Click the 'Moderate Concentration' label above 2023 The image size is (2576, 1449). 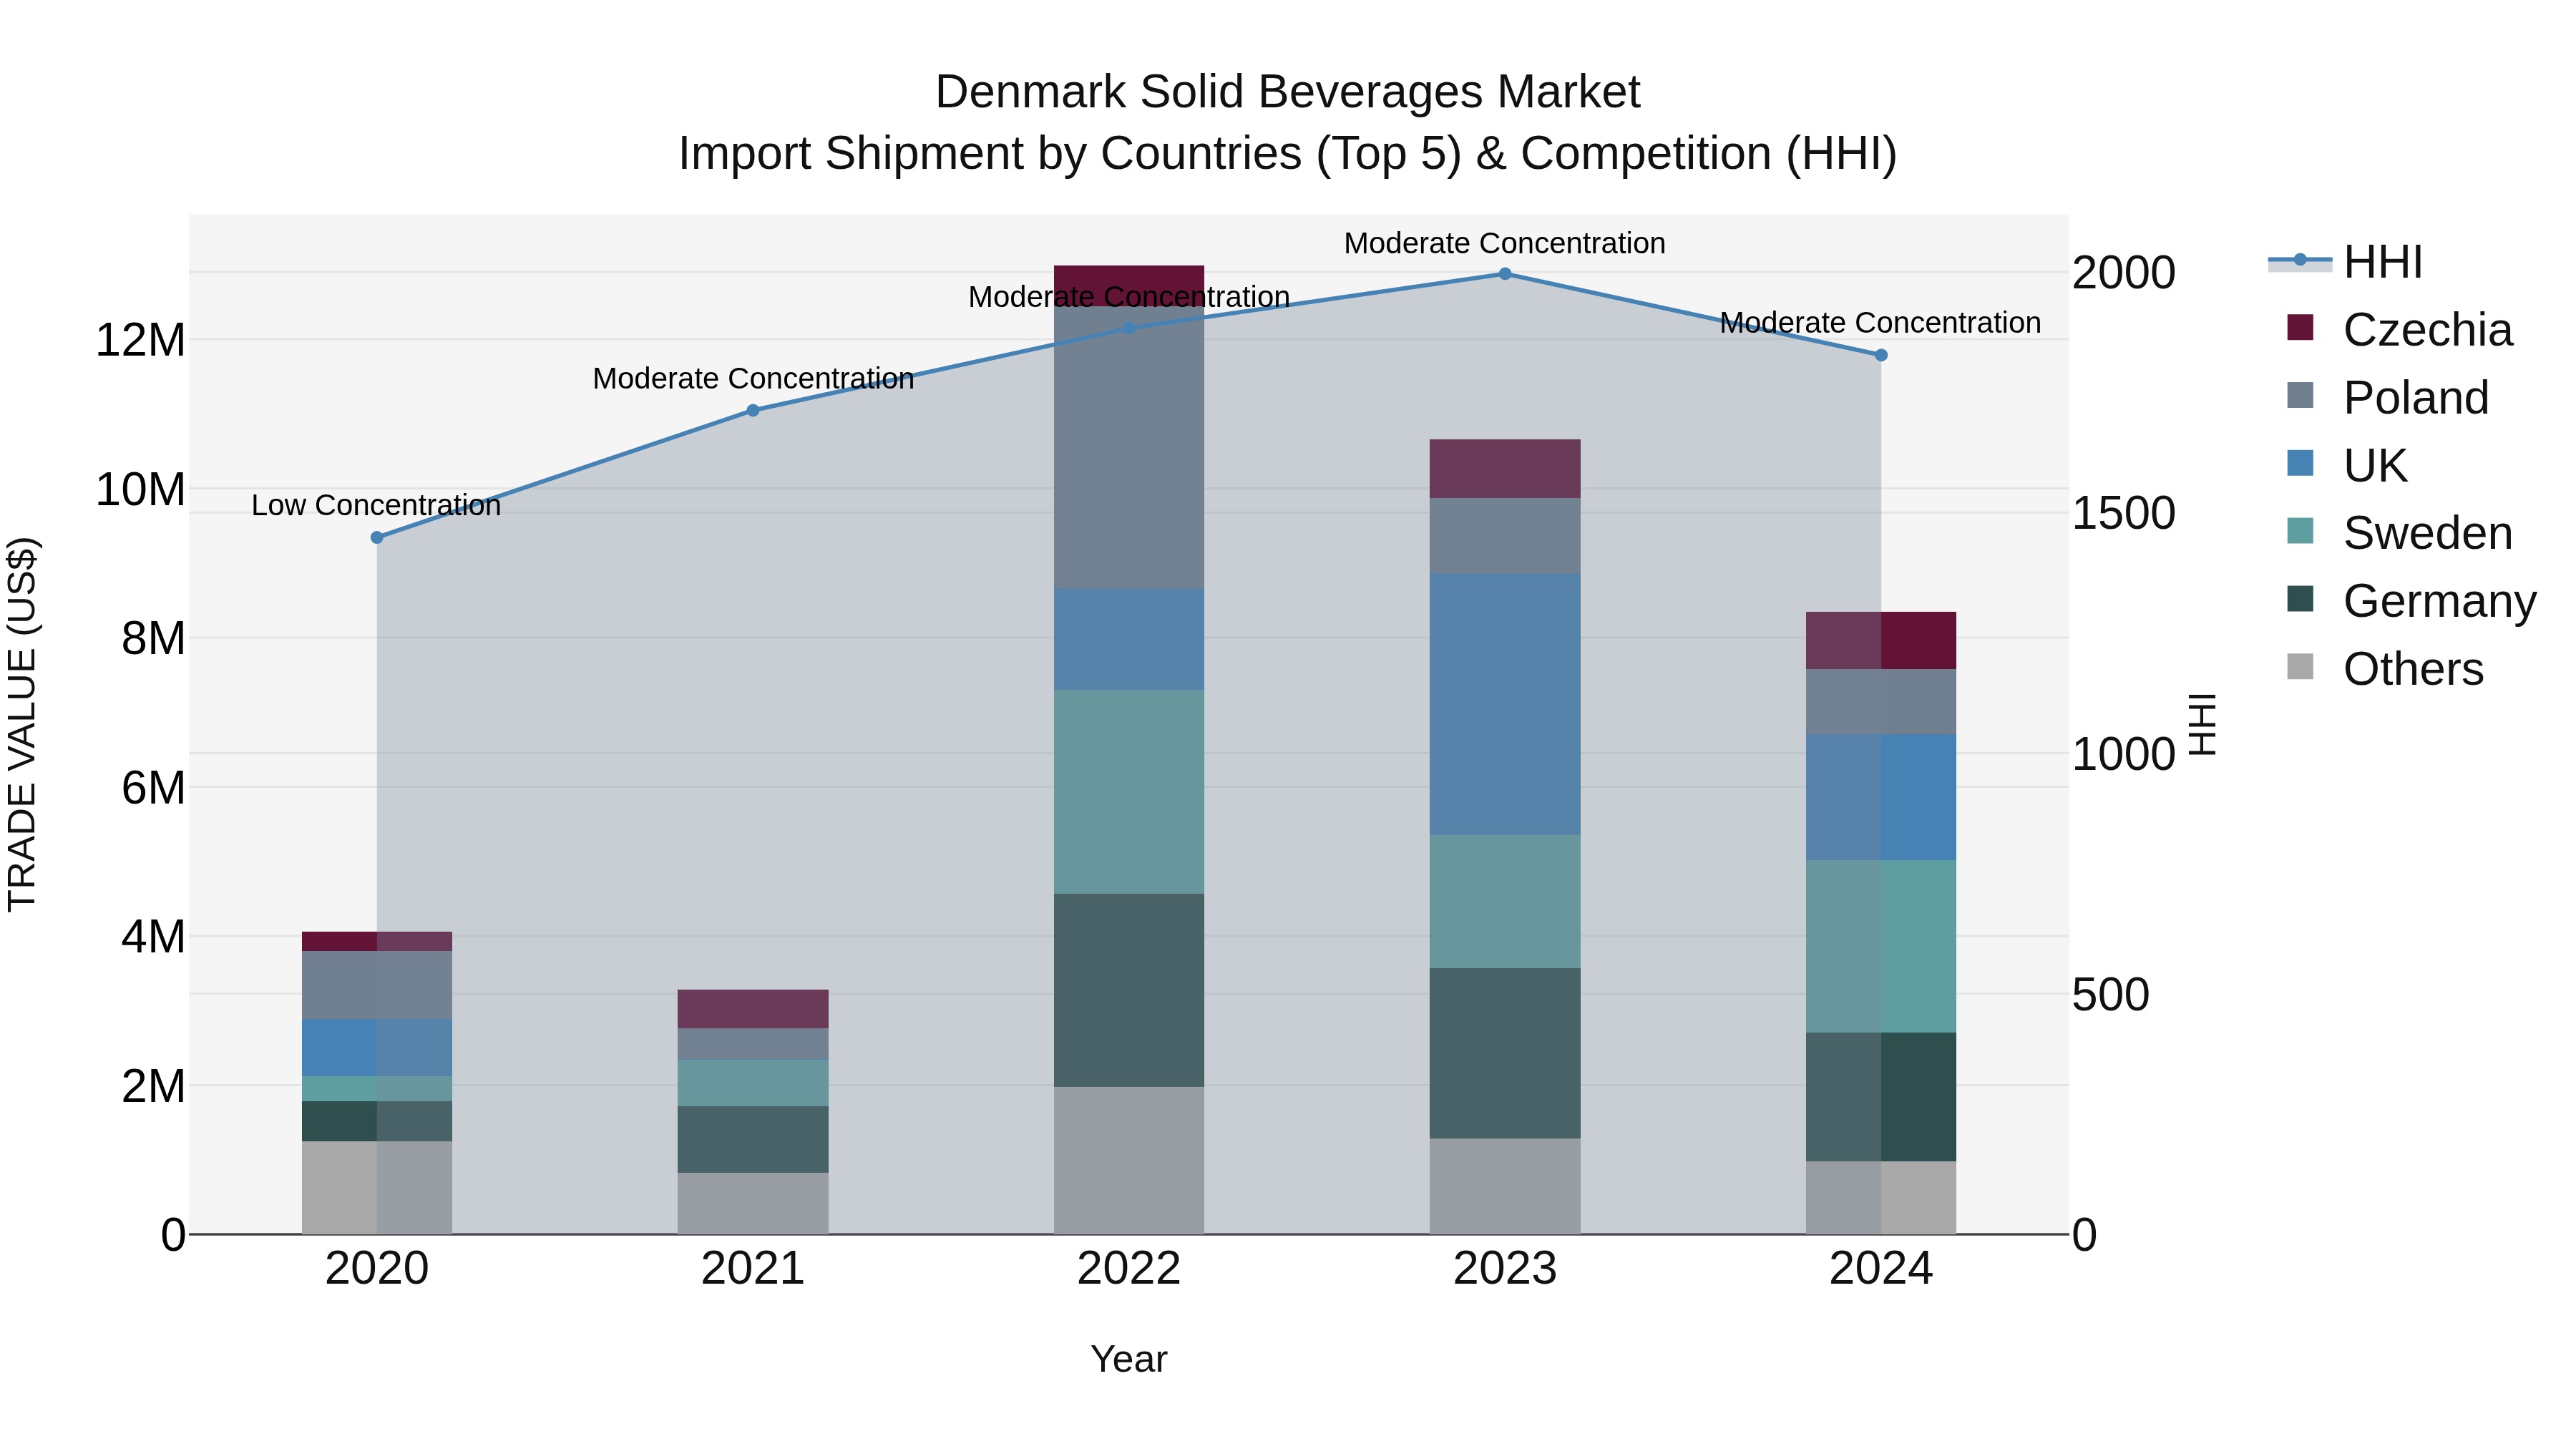click(x=1505, y=243)
